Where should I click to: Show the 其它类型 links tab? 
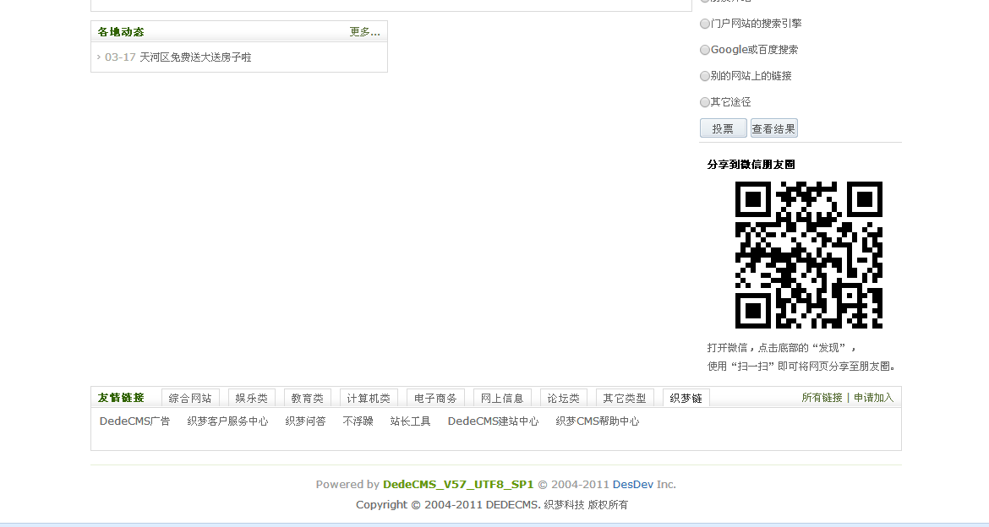(x=625, y=399)
